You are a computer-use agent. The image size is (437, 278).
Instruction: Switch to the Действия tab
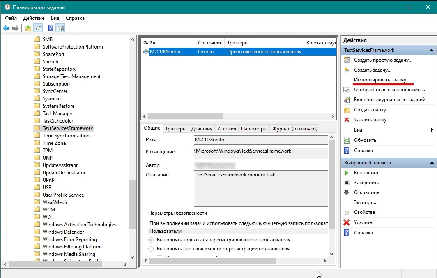(x=202, y=129)
